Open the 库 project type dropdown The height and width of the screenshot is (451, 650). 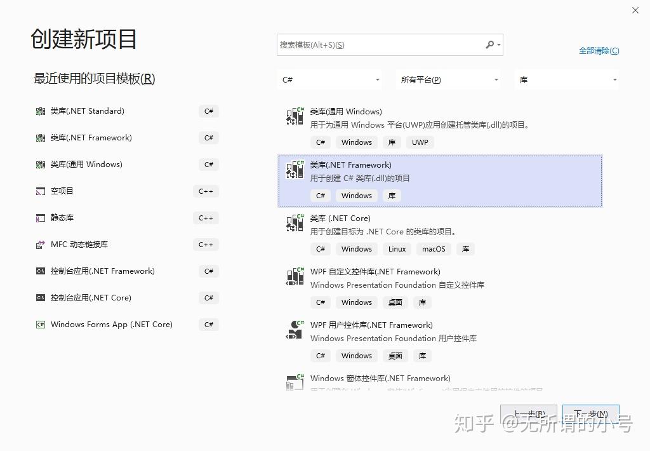coord(566,79)
